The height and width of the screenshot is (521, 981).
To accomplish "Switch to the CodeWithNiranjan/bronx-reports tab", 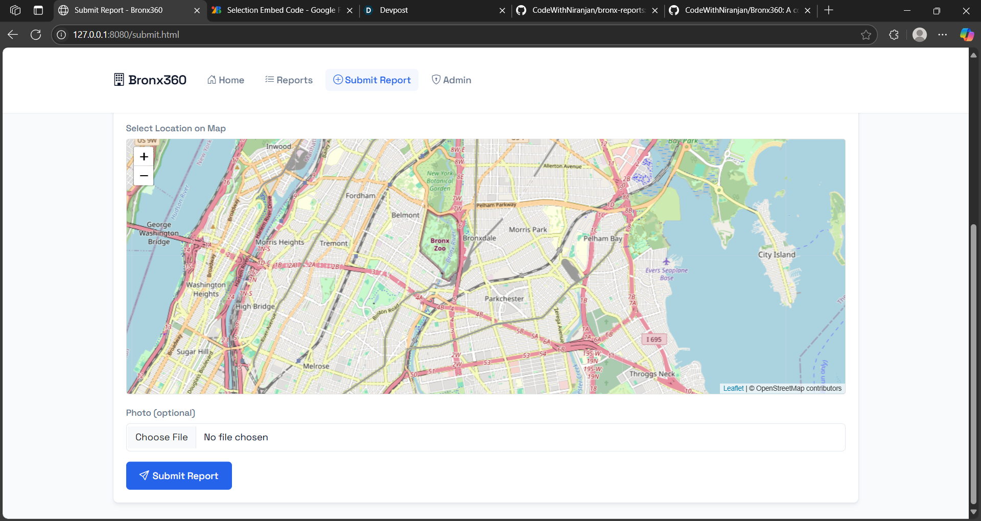I will (588, 10).
